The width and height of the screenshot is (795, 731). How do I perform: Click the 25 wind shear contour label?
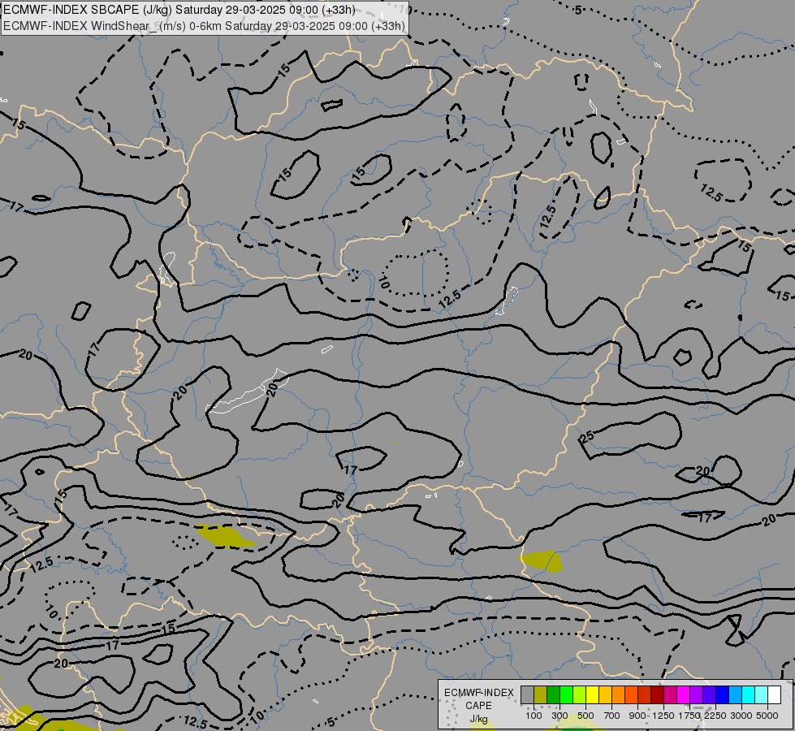[x=586, y=437]
